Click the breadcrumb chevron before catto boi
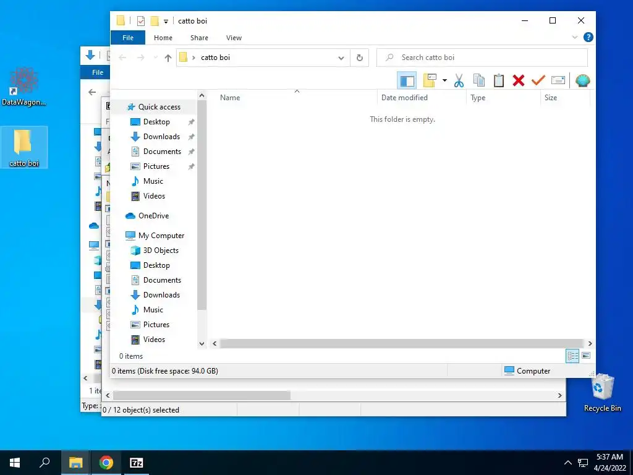The image size is (633, 475). pos(193,58)
